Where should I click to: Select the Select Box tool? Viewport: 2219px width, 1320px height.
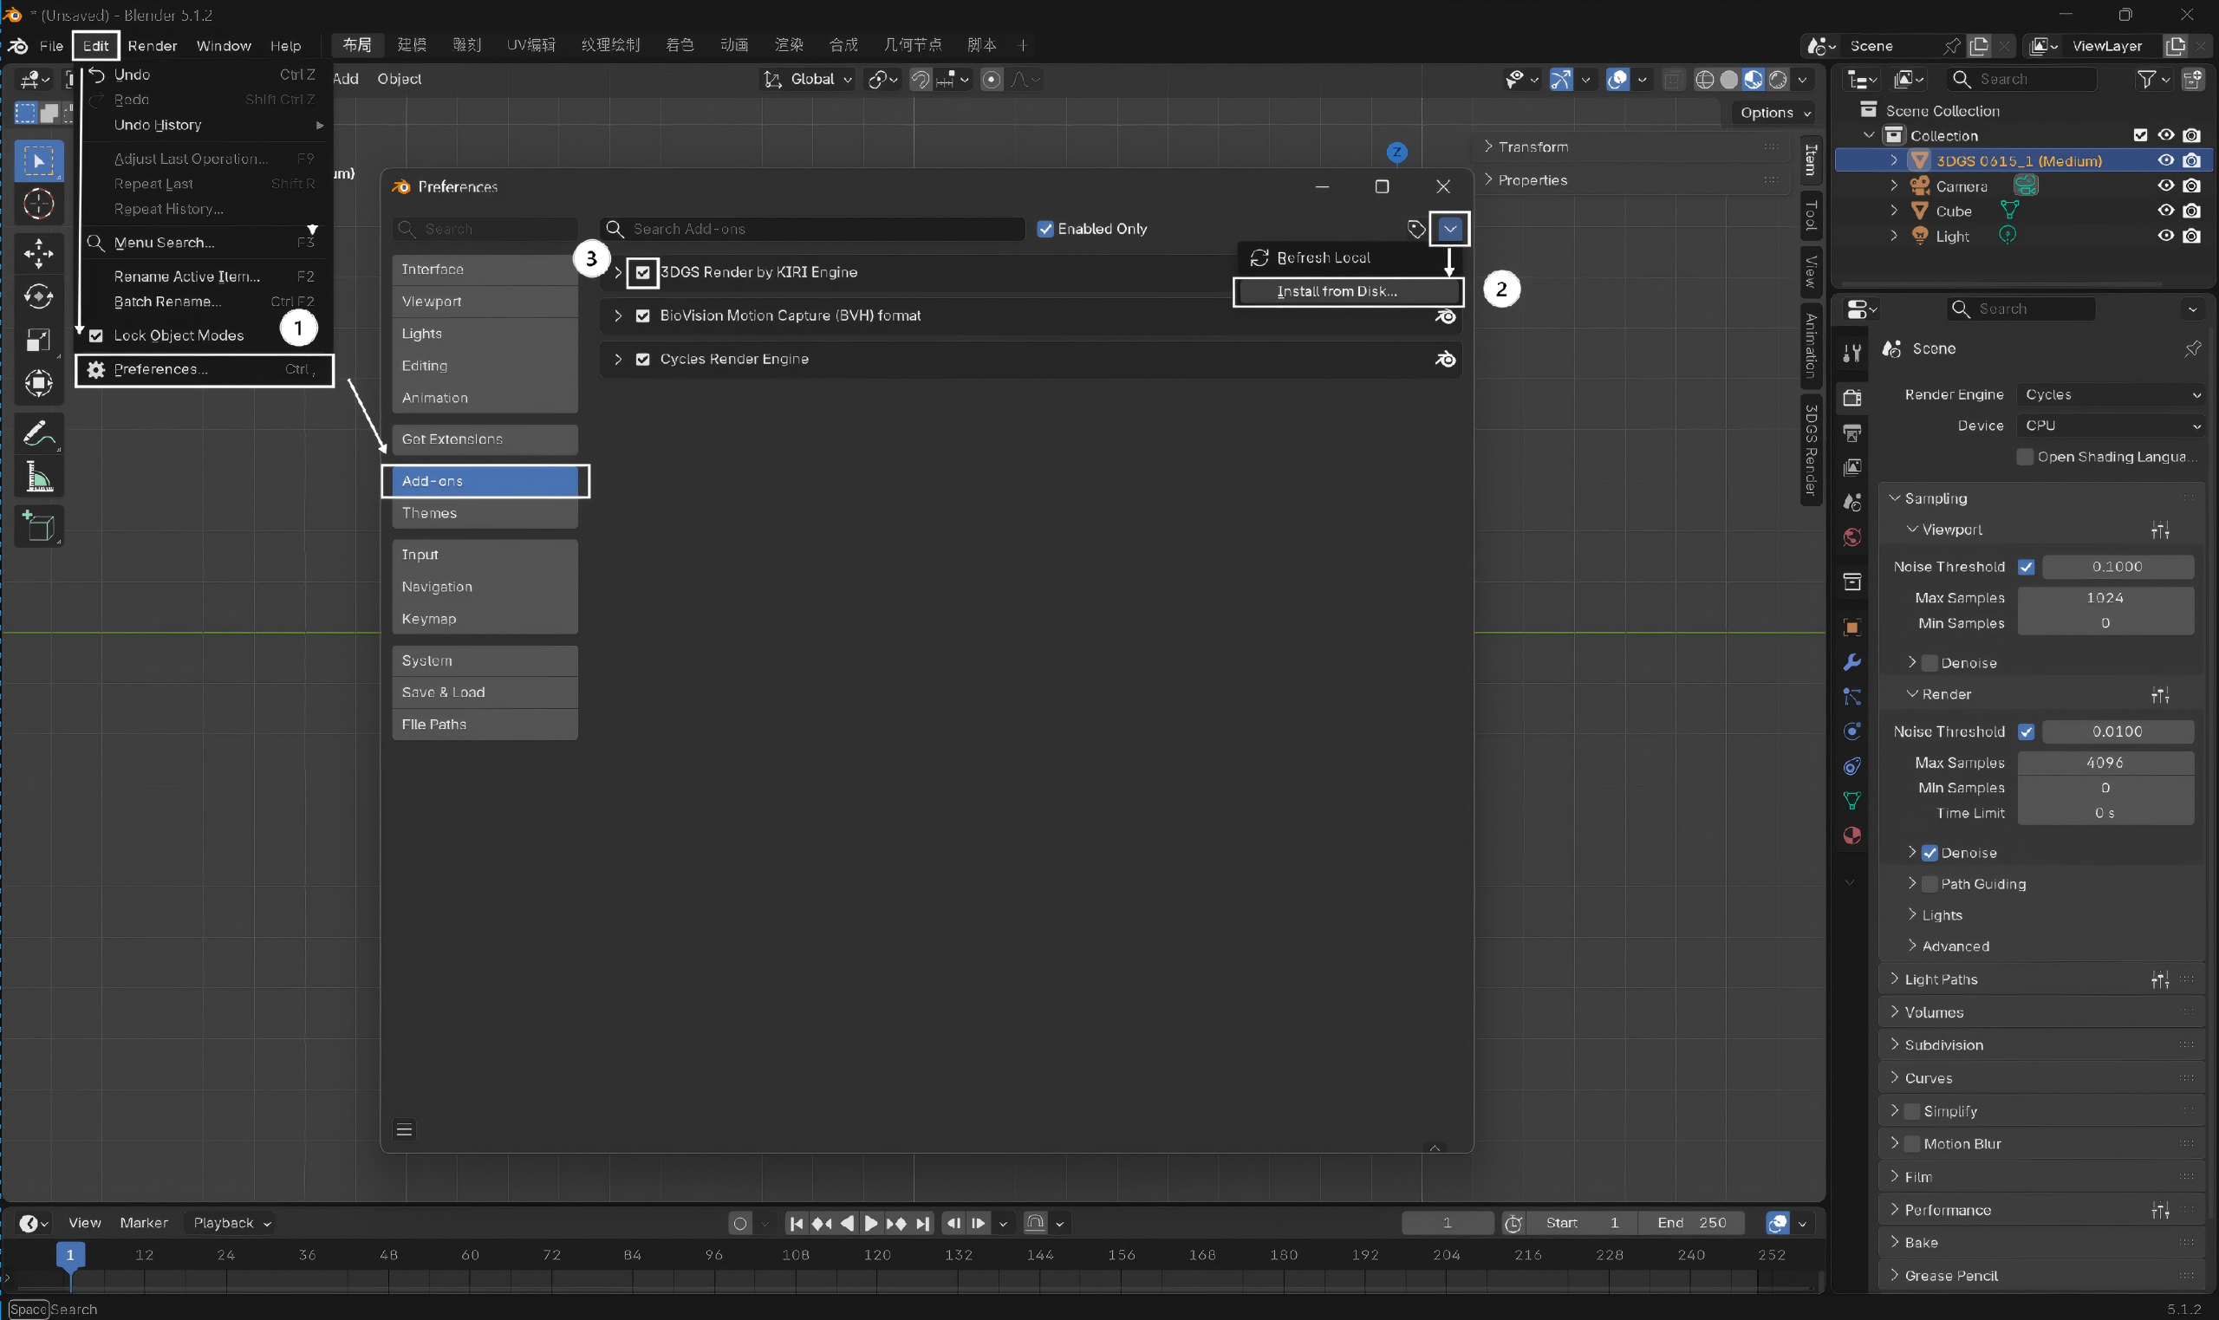pos(38,161)
